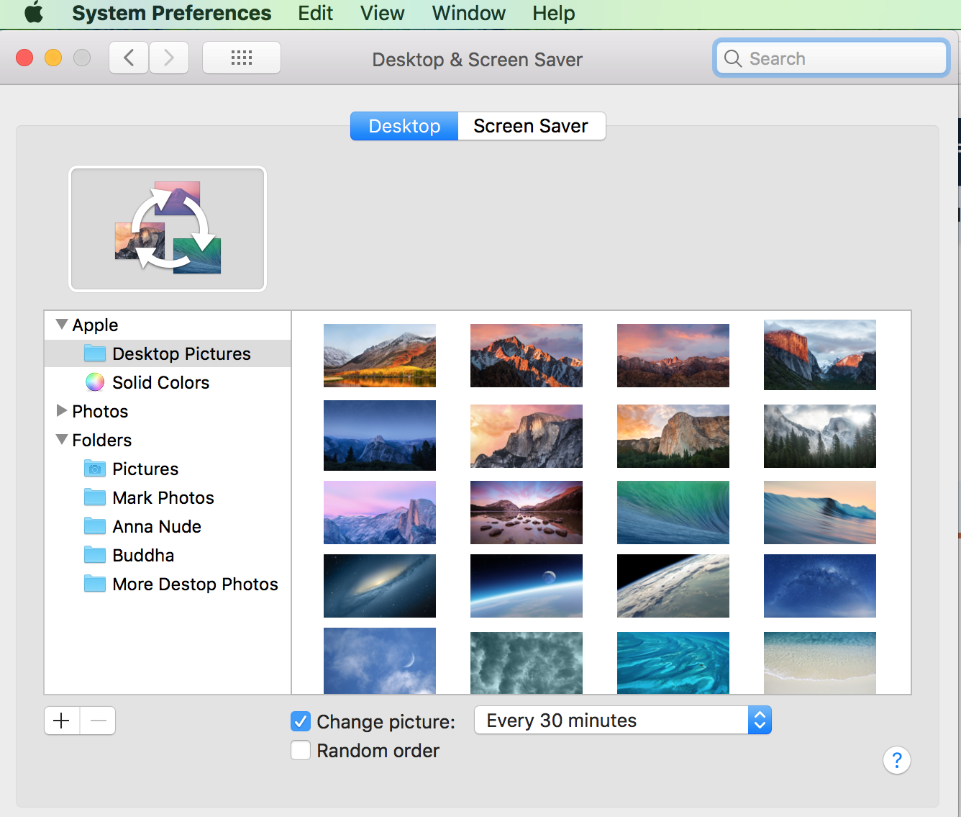
Task: Open the Every 30 minutes dropdown
Action: click(623, 720)
